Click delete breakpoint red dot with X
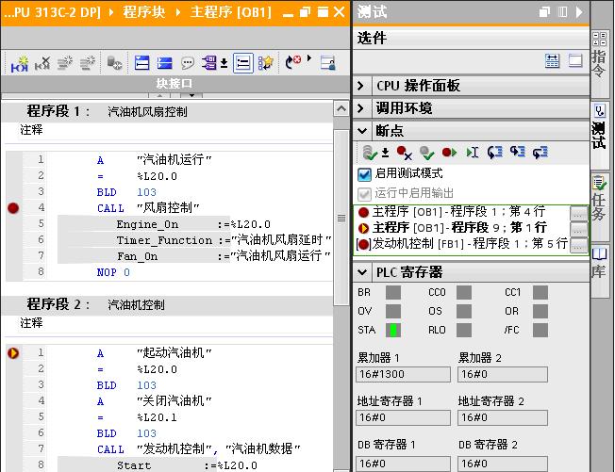This screenshot has height=472, width=615. (x=404, y=153)
